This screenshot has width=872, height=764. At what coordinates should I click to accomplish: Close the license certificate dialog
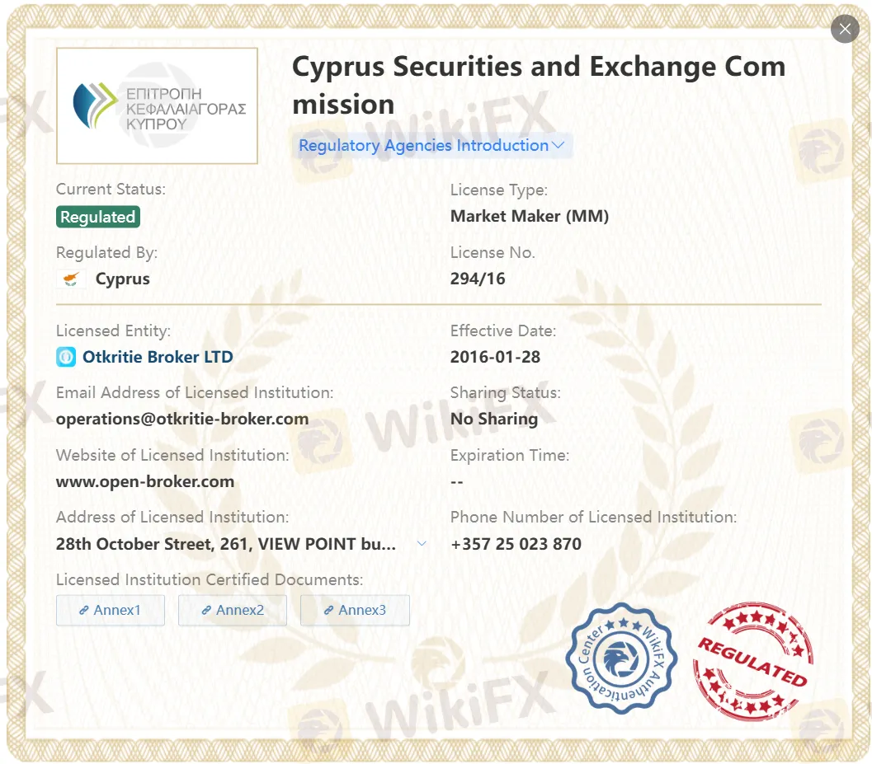tap(845, 29)
